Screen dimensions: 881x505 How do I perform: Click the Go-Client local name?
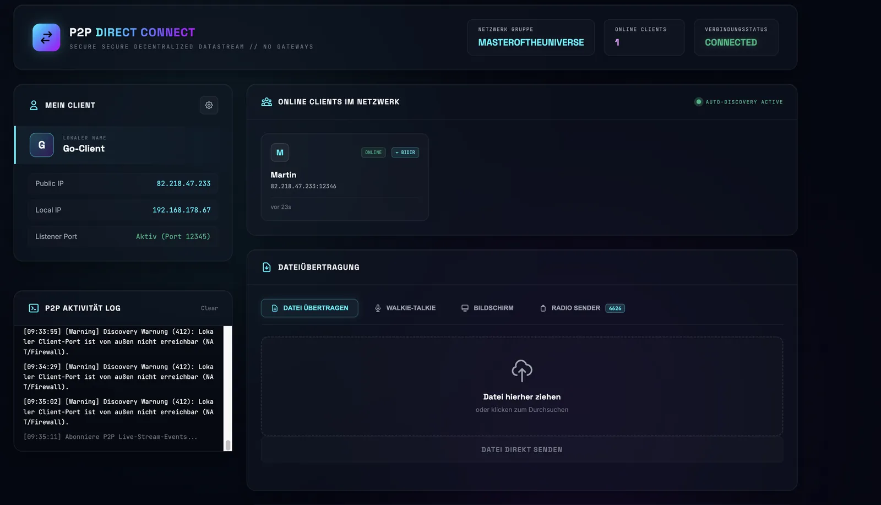pos(84,149)
